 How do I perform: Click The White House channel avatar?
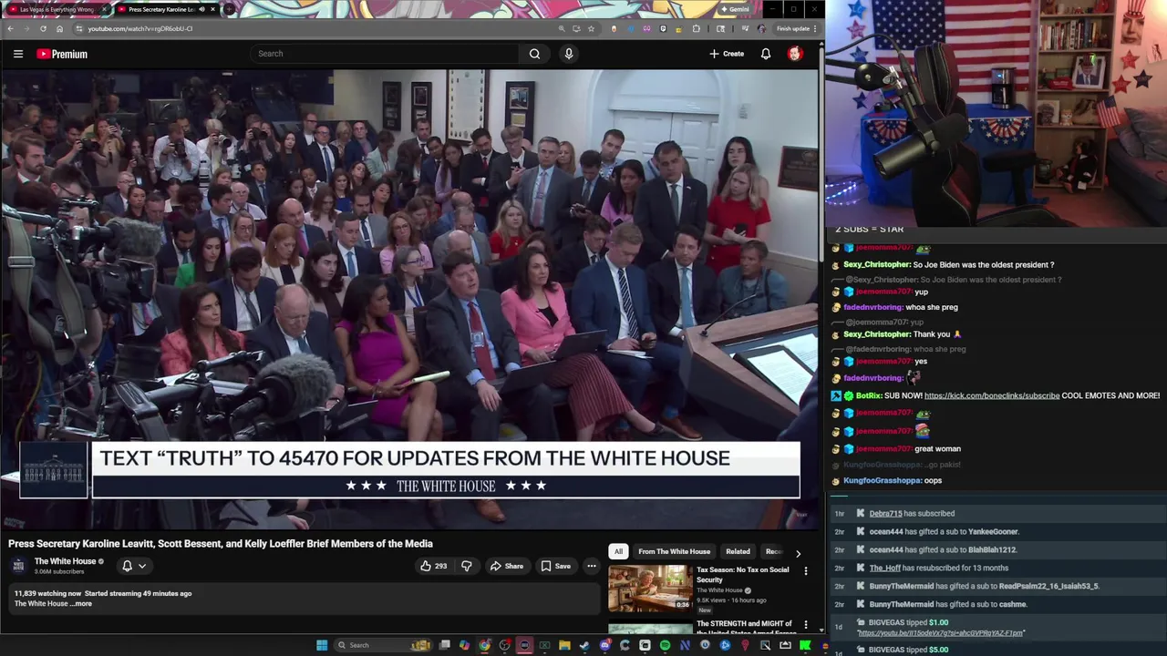(x=19, y=566)
